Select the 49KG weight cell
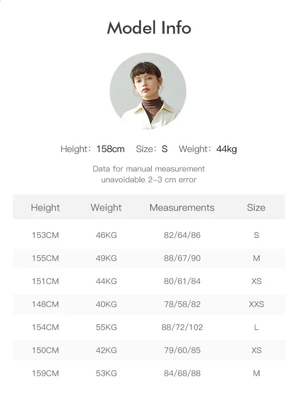The width and height of the screenshot is (298, 397). 106,258
